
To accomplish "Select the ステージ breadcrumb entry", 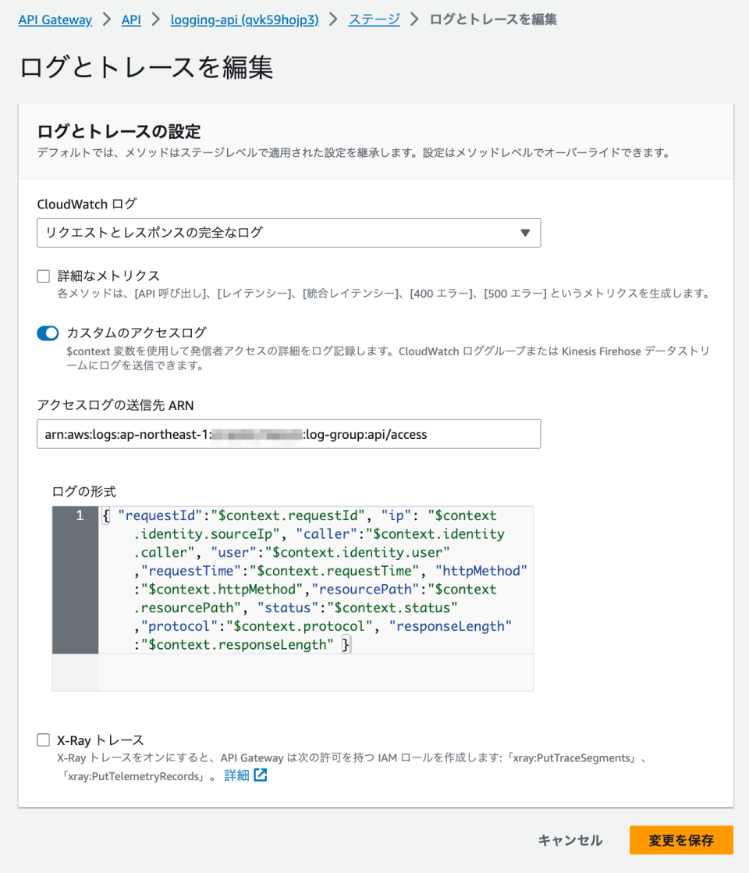I will coord(373,20).
